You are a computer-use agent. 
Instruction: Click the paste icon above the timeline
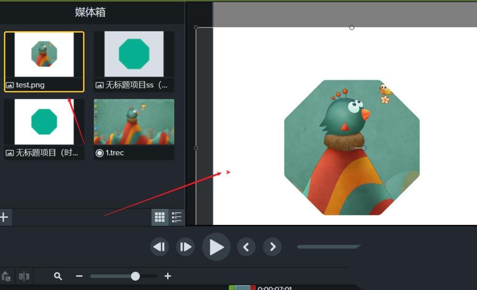click(x=6, y=276)
